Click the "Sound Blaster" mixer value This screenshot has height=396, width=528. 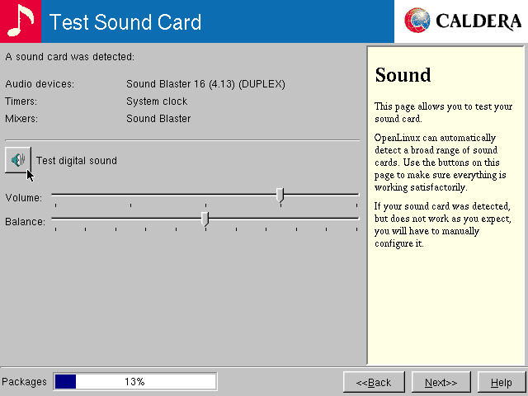[158, 119]
